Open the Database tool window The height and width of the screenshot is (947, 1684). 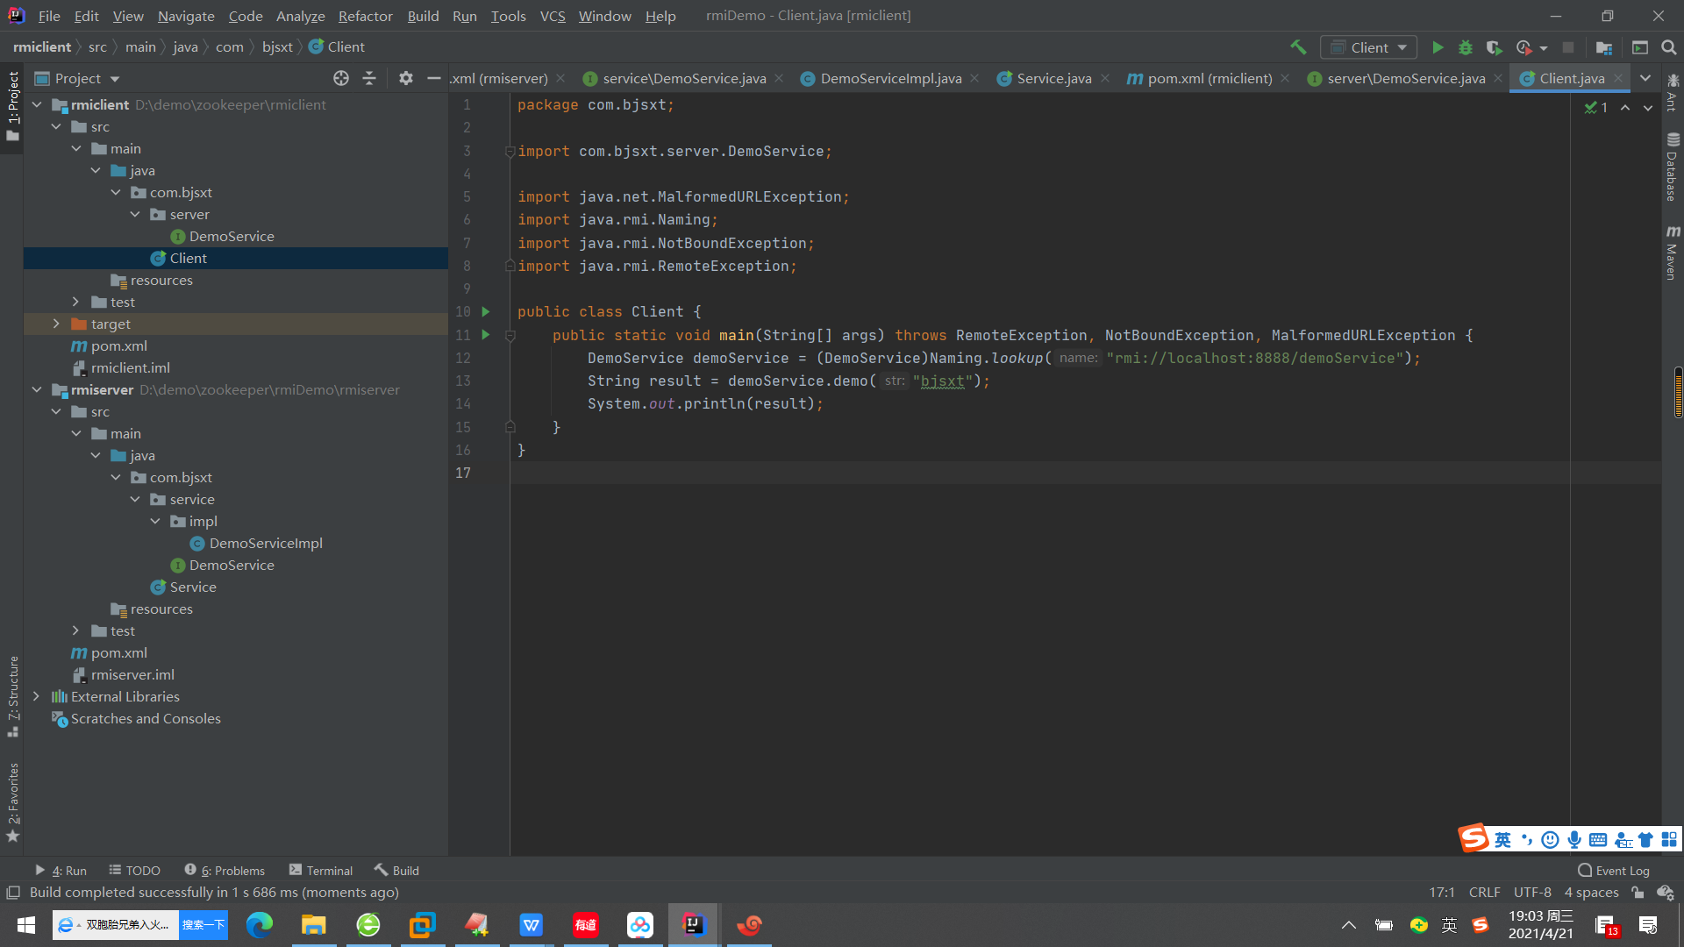[1673, 167]
